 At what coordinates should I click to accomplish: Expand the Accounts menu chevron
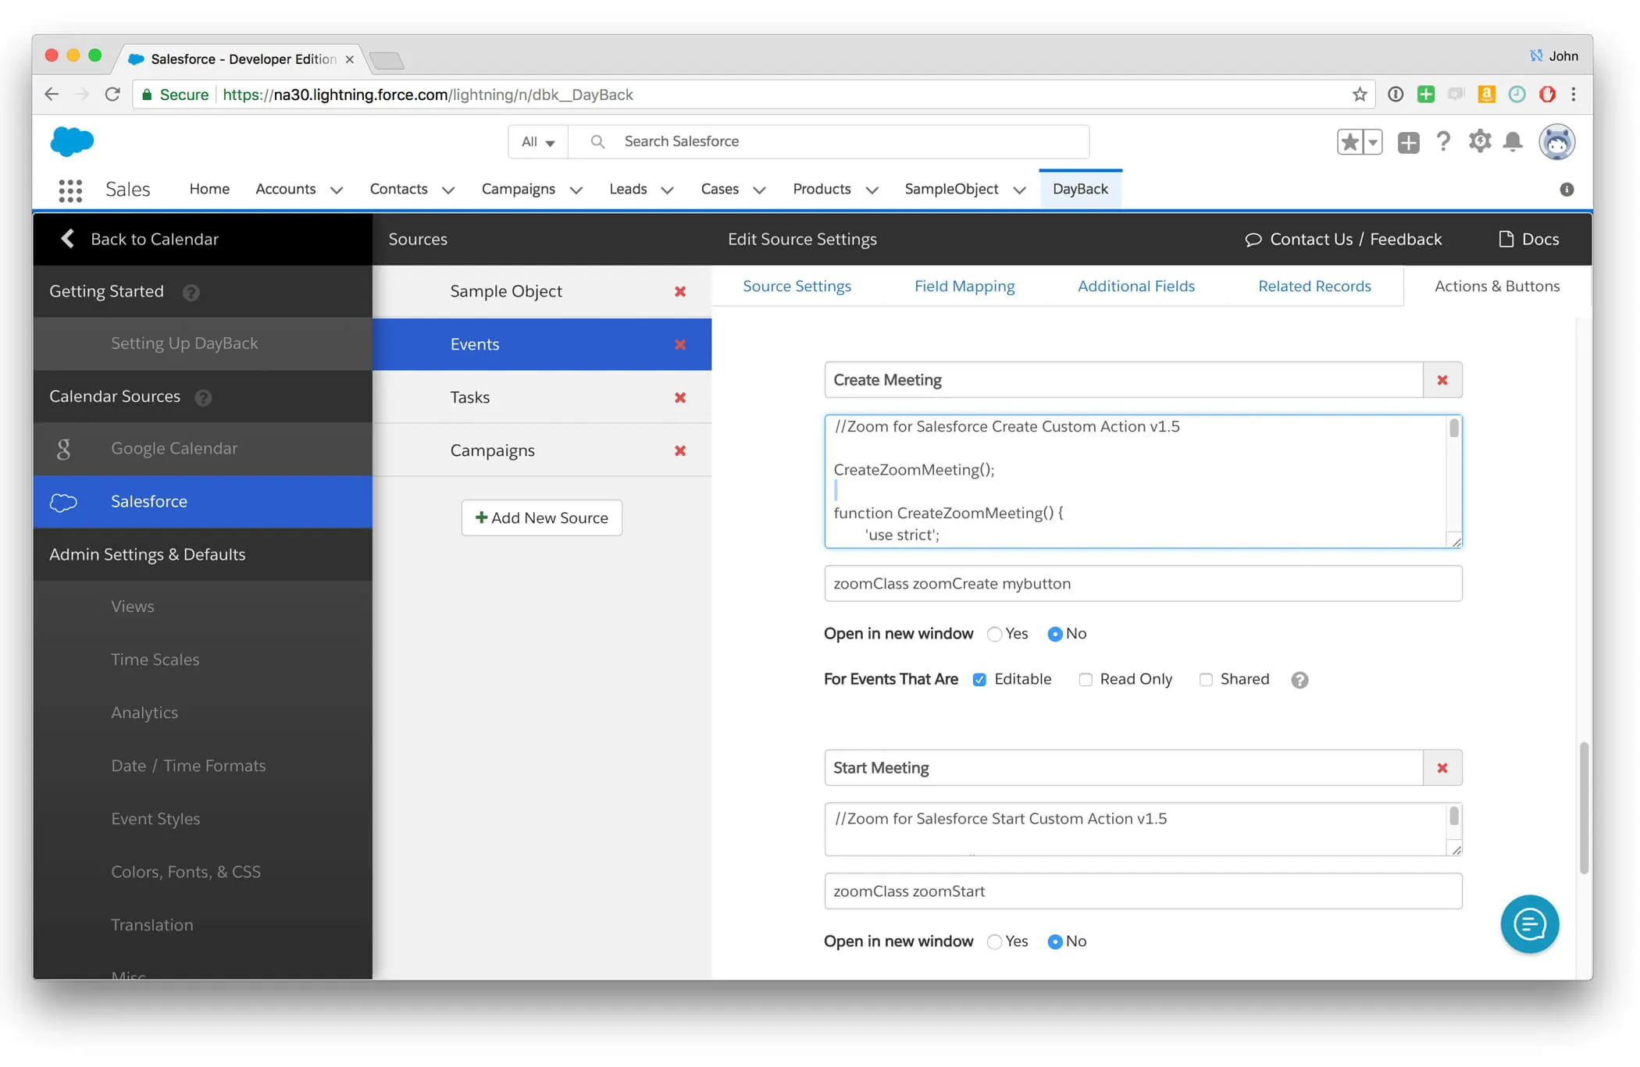[337, 190]
